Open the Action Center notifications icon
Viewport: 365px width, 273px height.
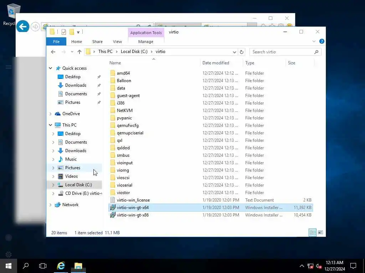pos(353,266)
